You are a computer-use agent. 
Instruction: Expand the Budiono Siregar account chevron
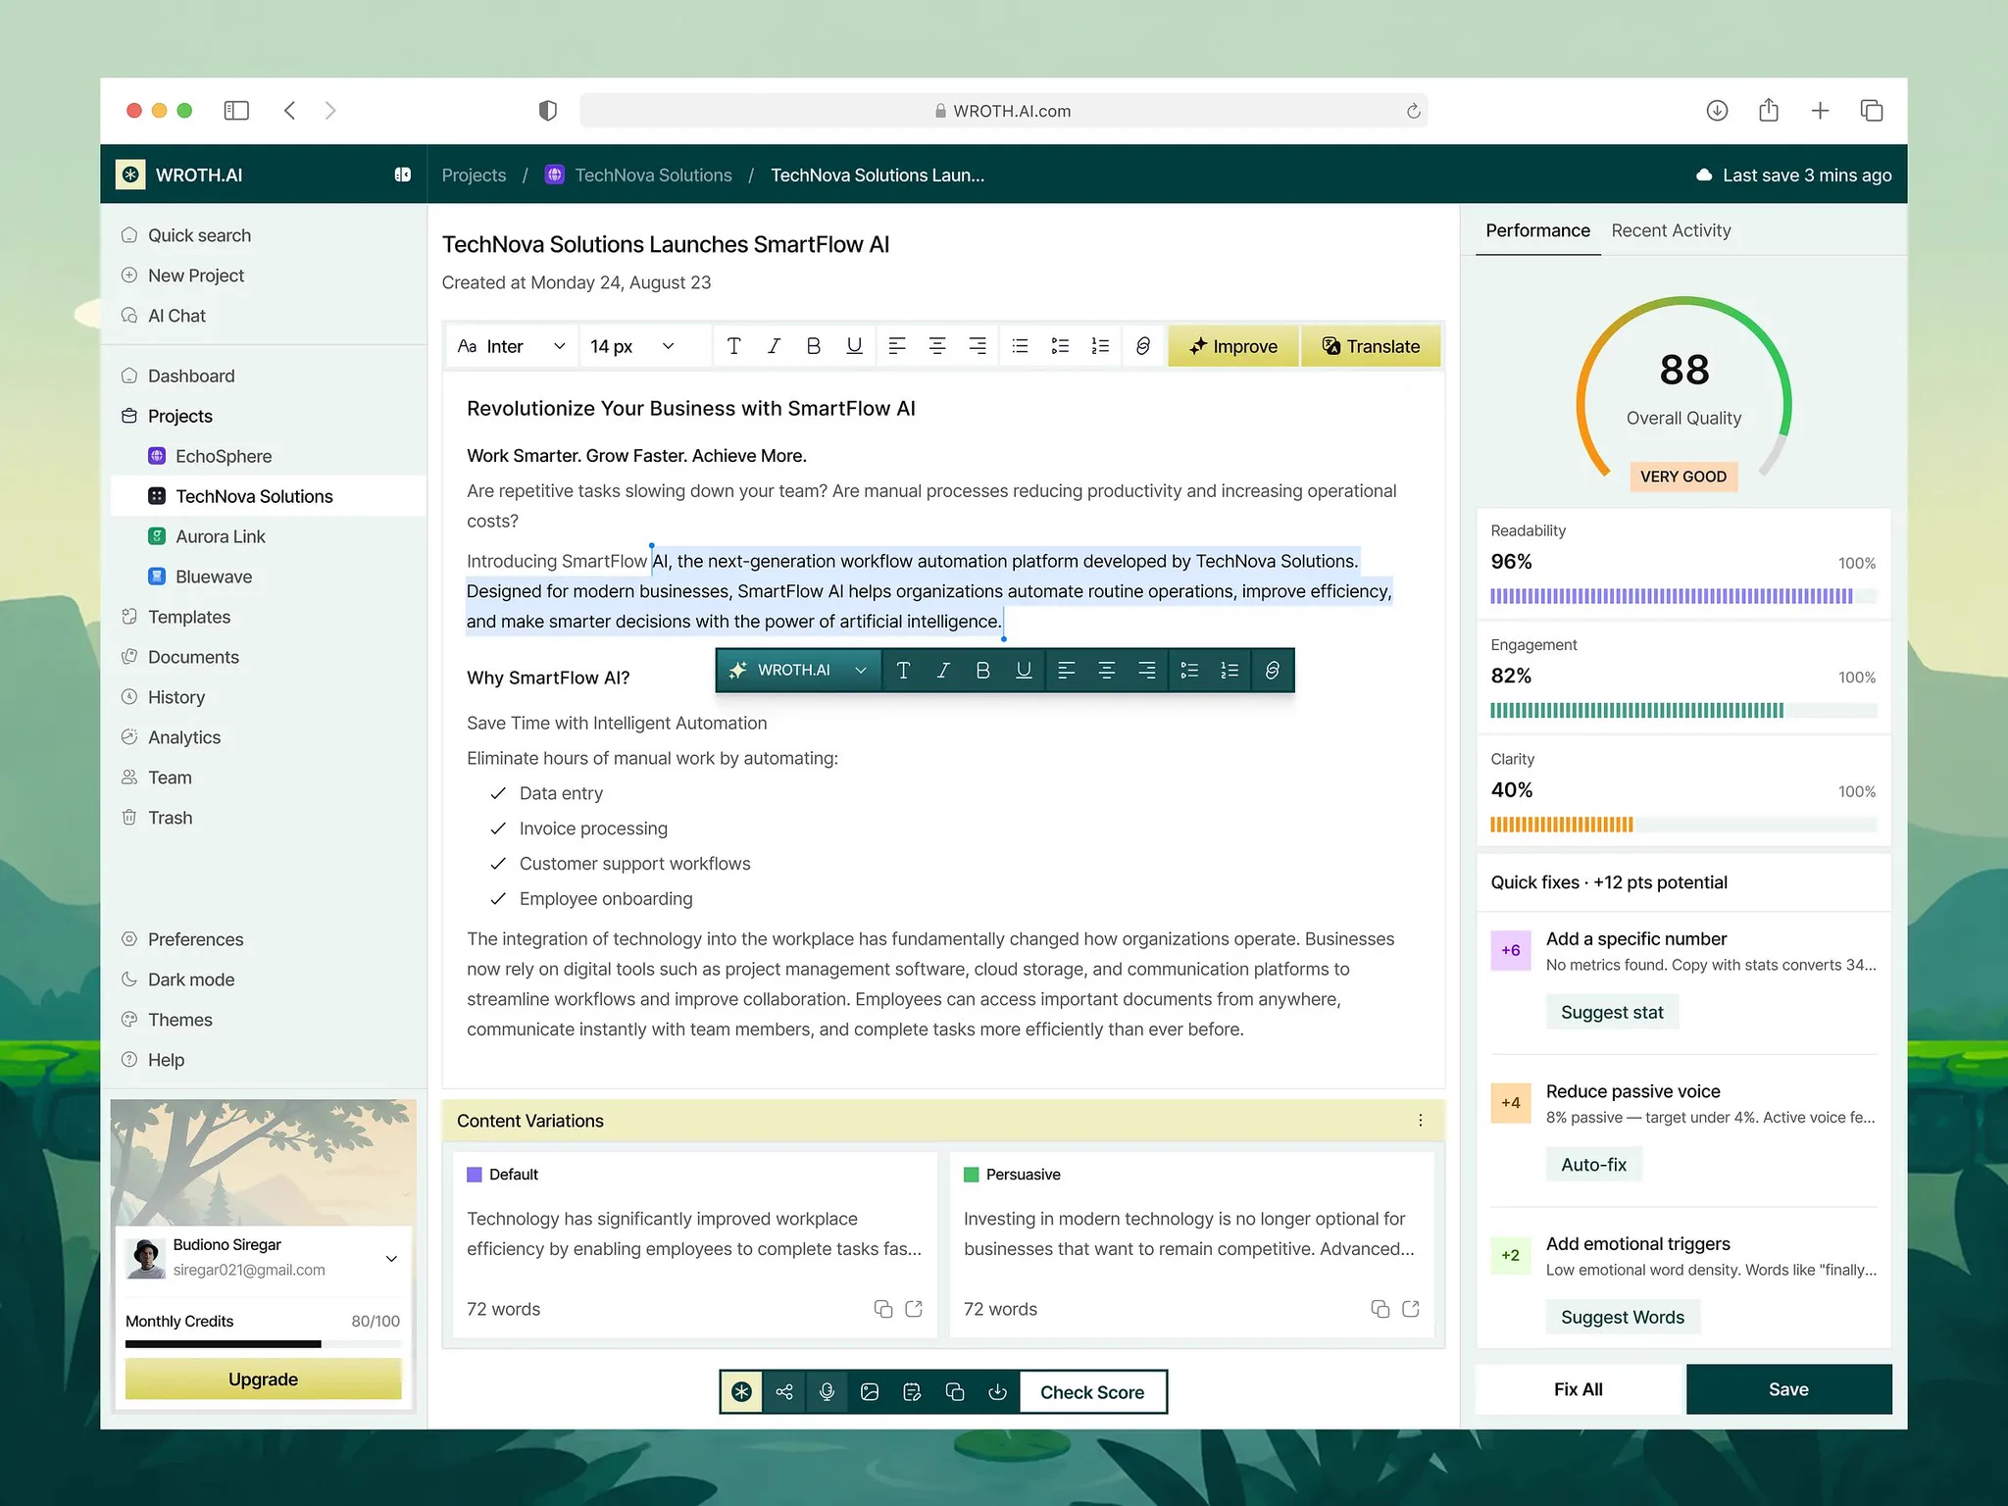[x=391, y=1259]
